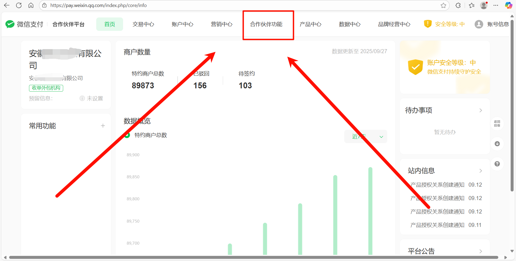Click the security level shield icon
This screenshot has width=516, height=261.
pos(428,24)
